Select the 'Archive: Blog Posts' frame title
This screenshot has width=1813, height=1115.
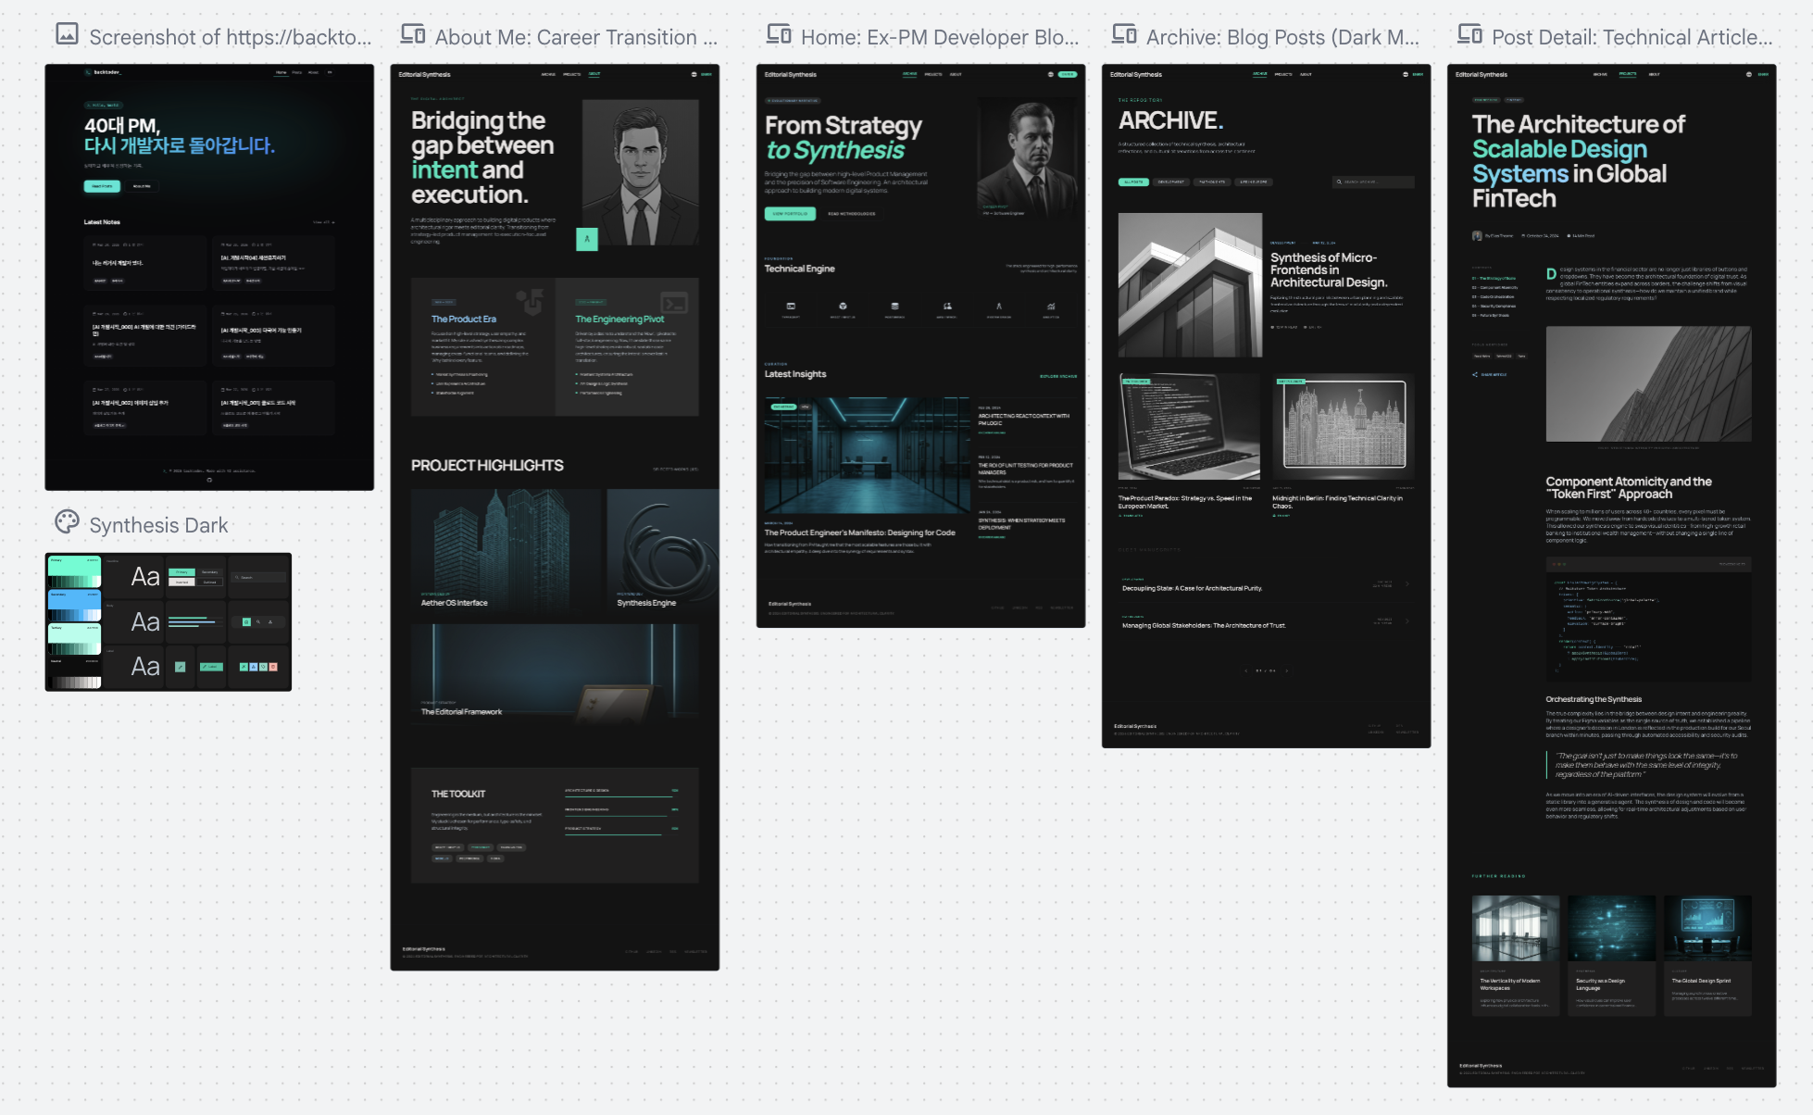point(1282,37)
